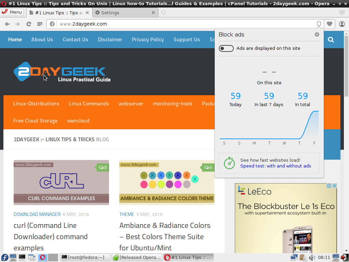Click the 2DayGeek logo

(62, 72)
